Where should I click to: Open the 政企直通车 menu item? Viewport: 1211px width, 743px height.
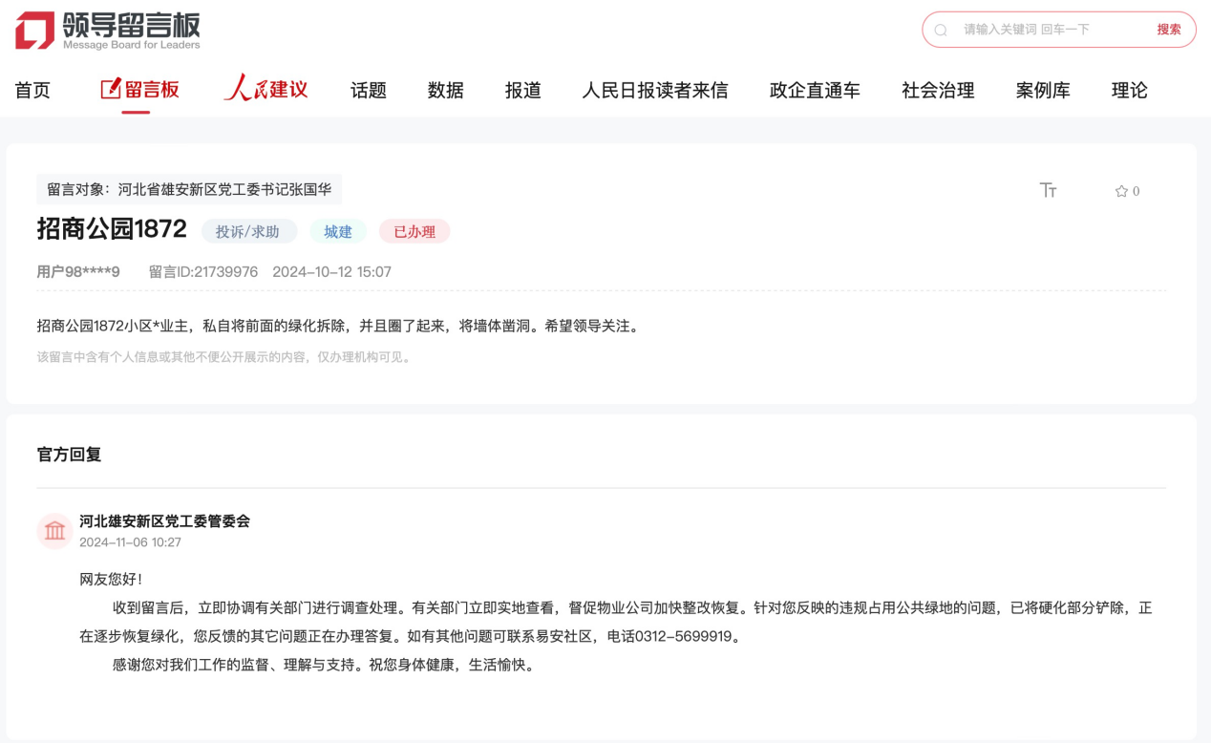pos(815,91)
